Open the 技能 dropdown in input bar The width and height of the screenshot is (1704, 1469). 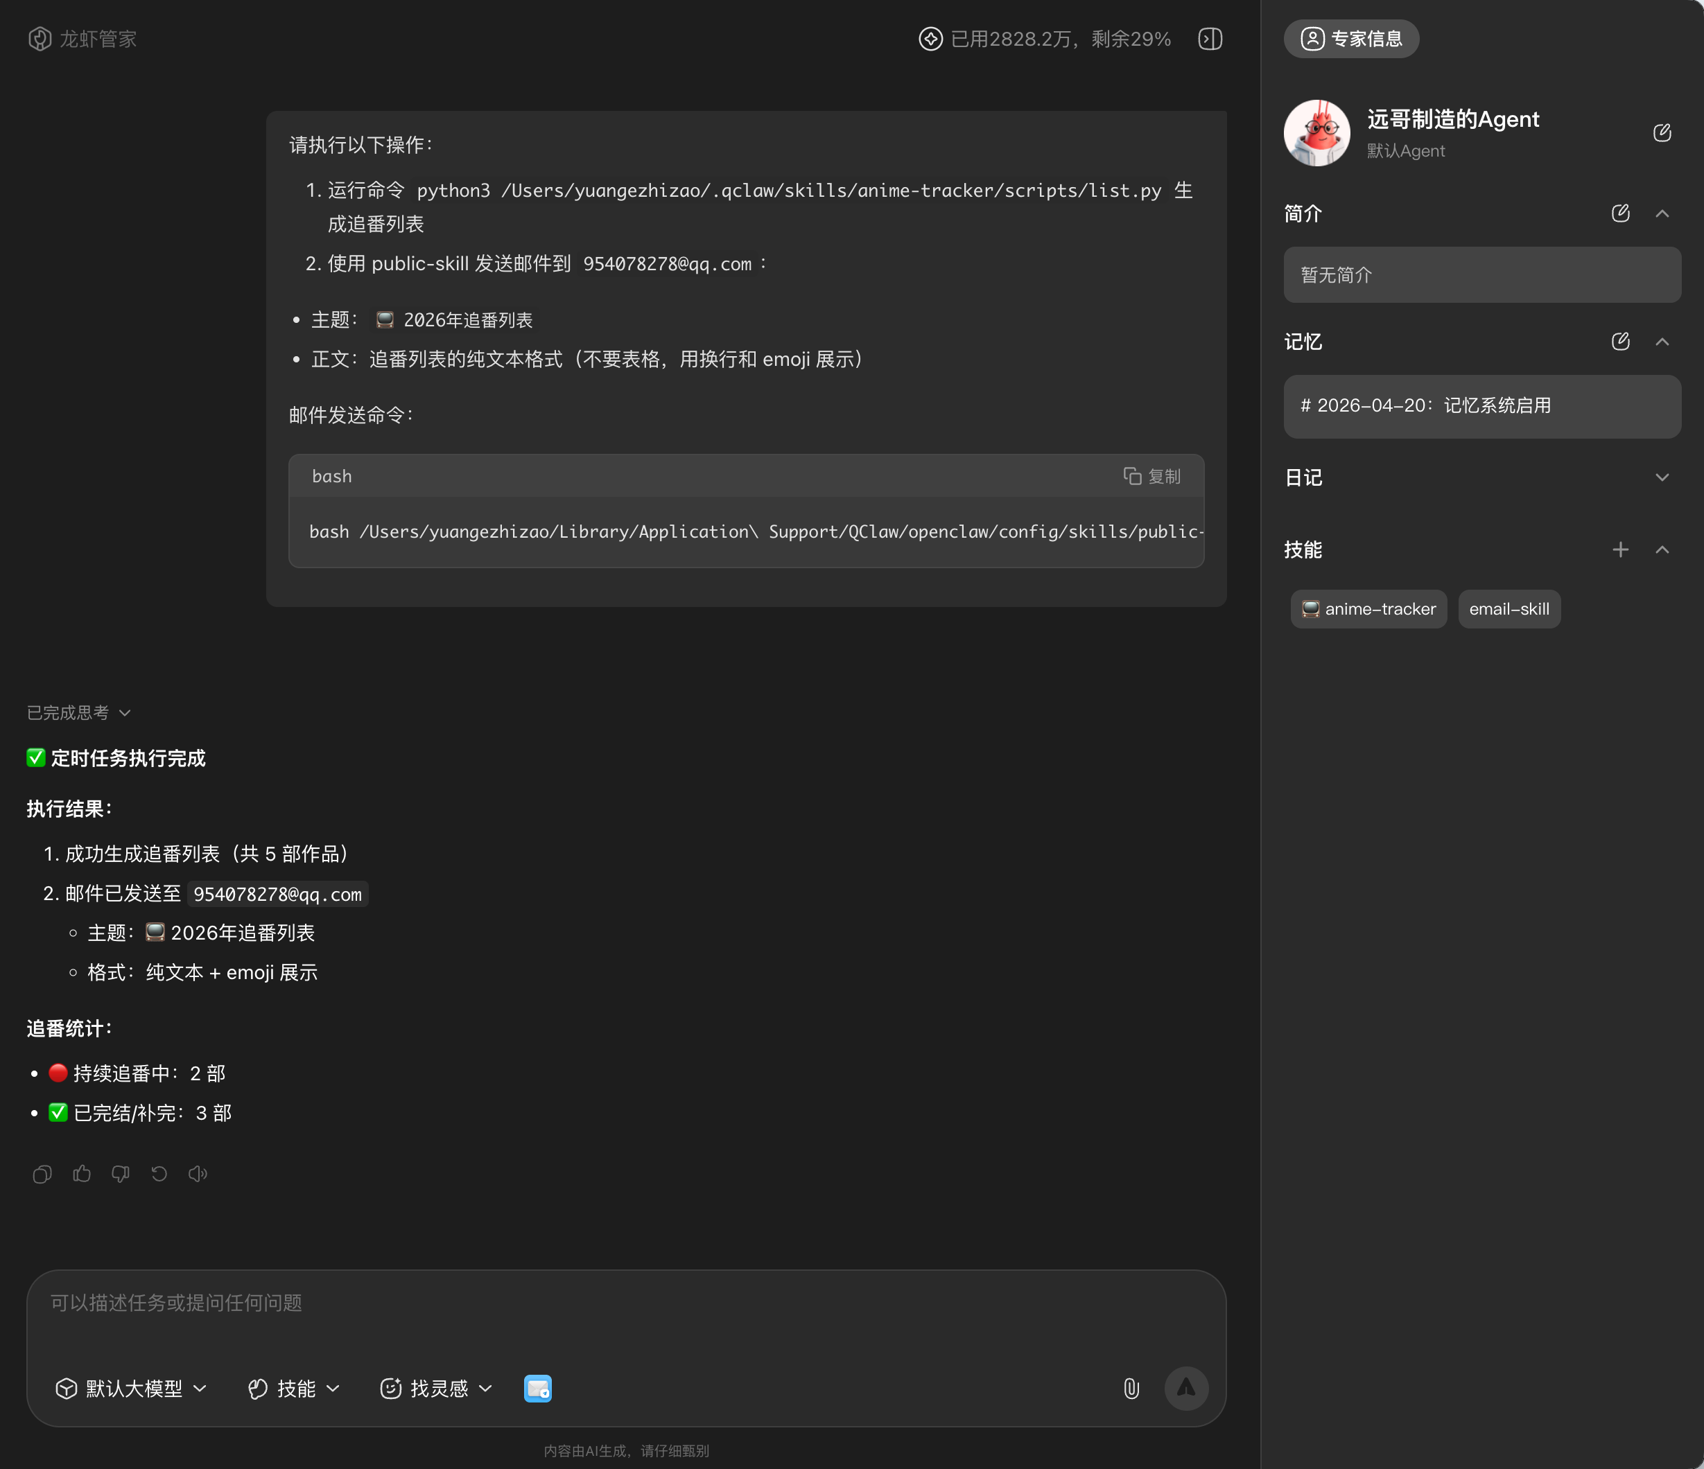pyautogui.click(x=294, y=1389)
